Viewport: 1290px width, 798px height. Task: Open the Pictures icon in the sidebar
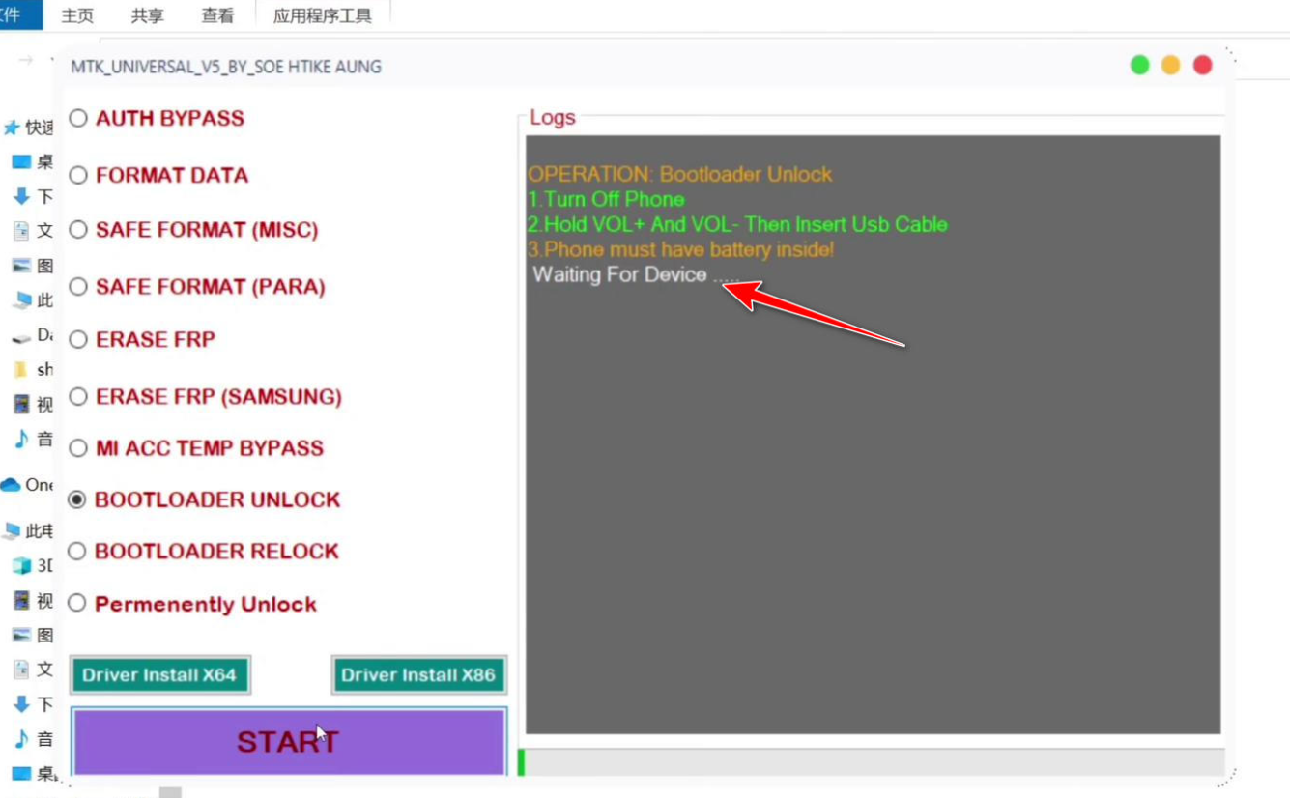[x=21, y=265]
